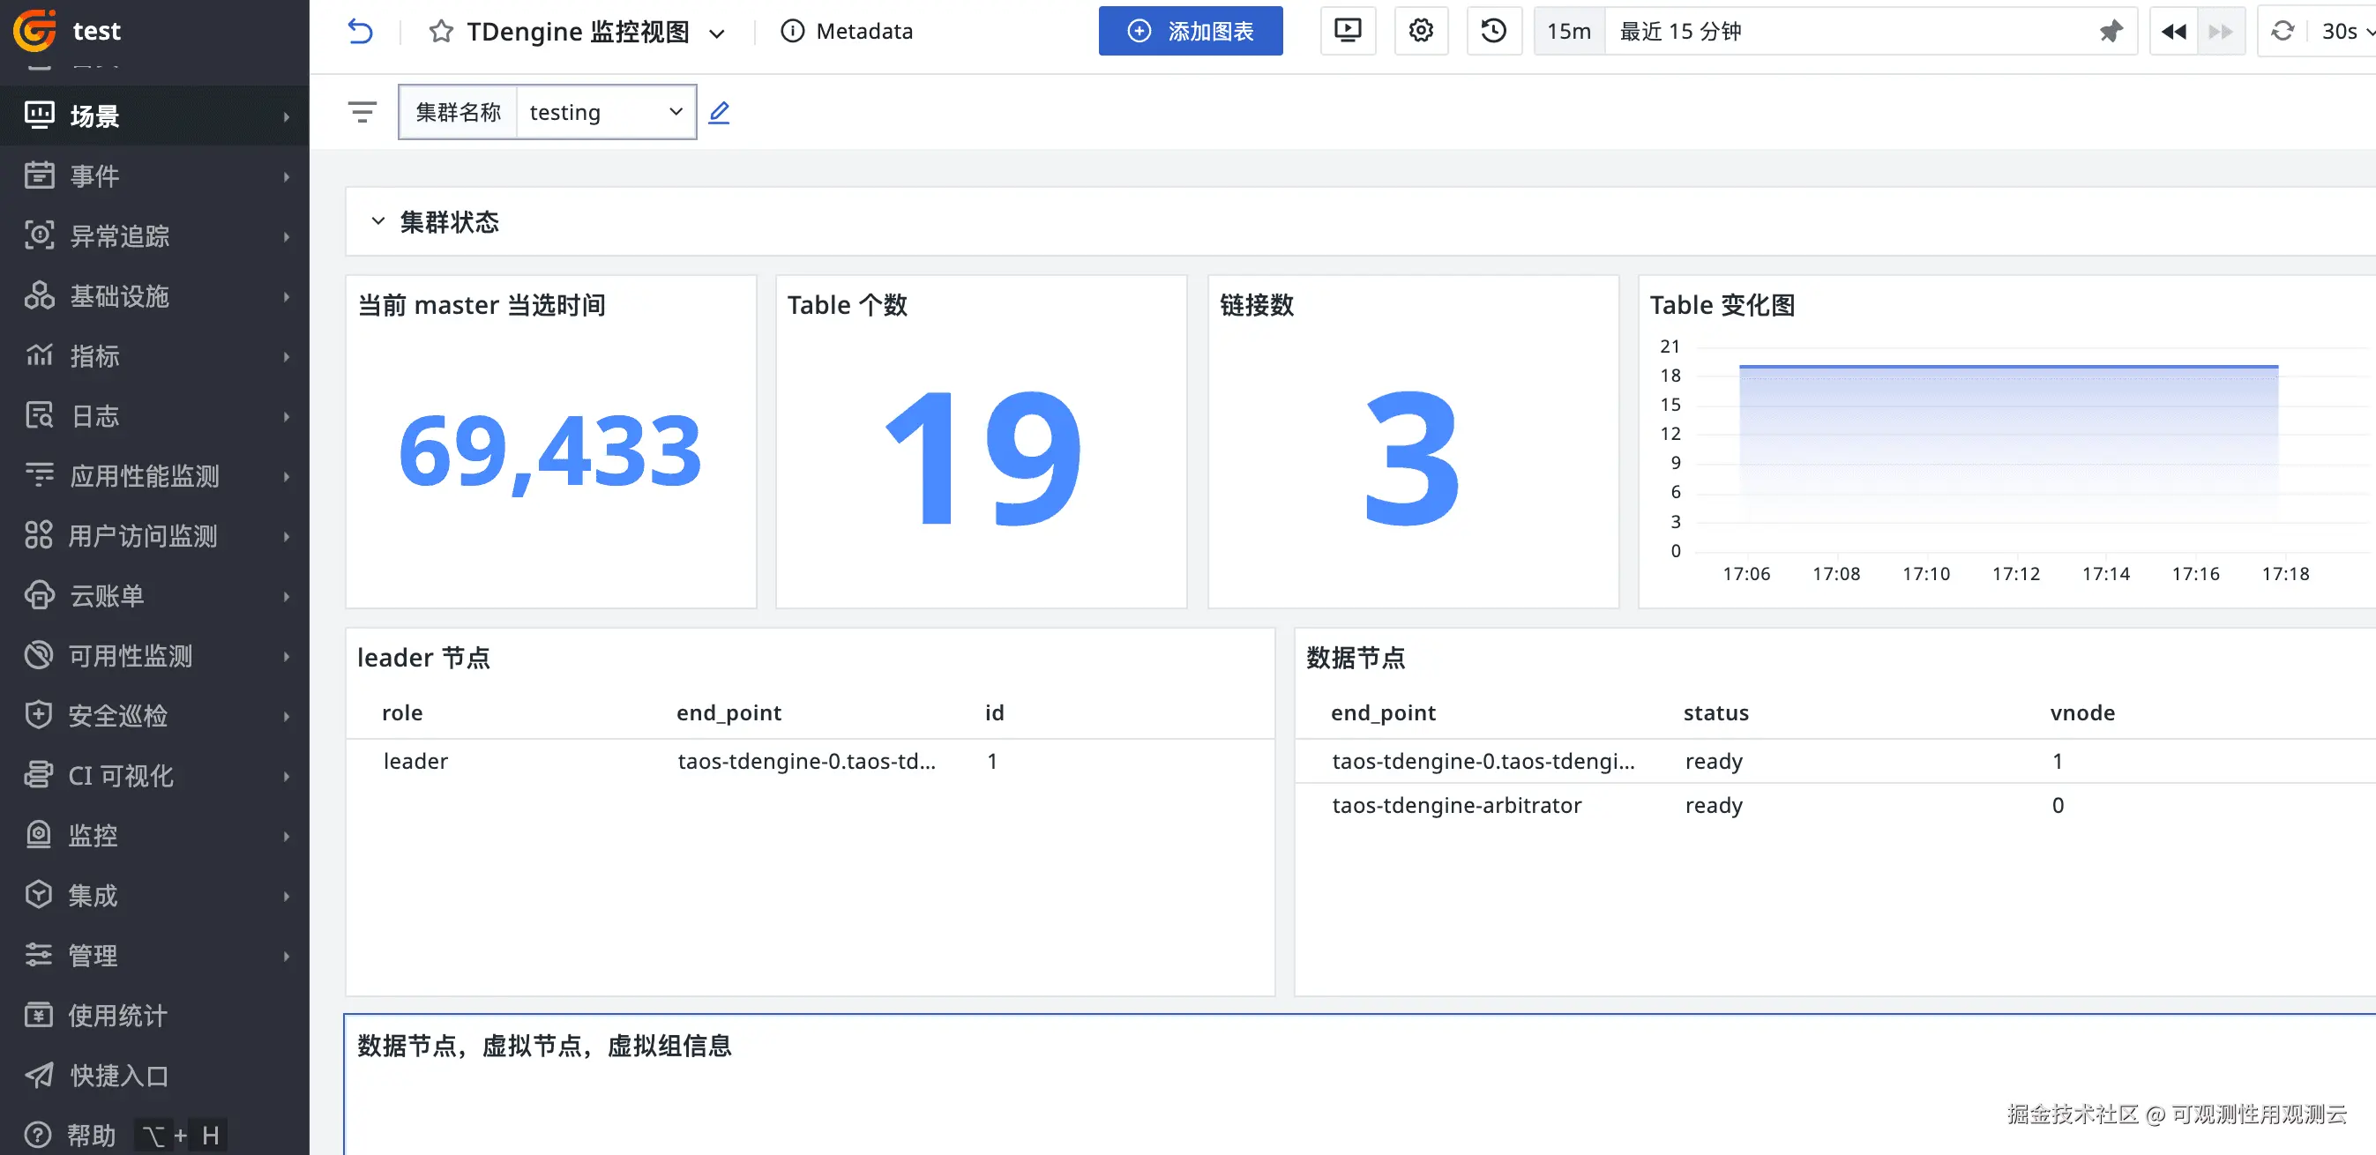The height and width of the screenshot is (1155, 2376).
Task: Open the 事件 calendar icon
Action: [x=39, y=175]
